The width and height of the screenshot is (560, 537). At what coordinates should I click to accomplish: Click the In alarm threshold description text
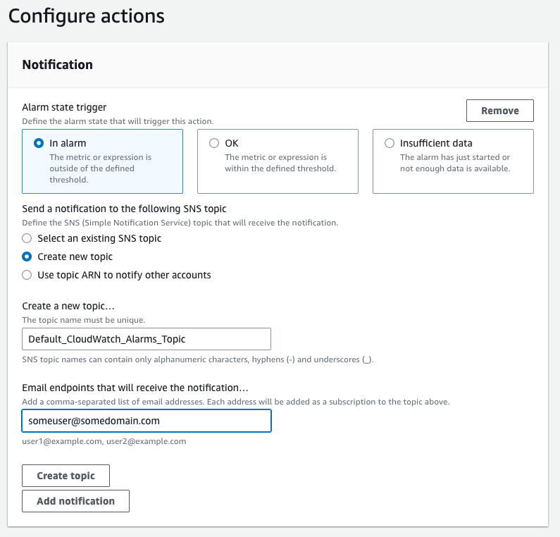(x=100, y=168)
